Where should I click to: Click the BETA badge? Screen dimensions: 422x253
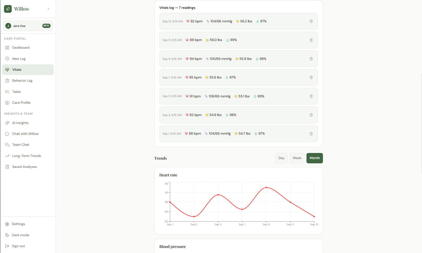[x=46, y=26]
